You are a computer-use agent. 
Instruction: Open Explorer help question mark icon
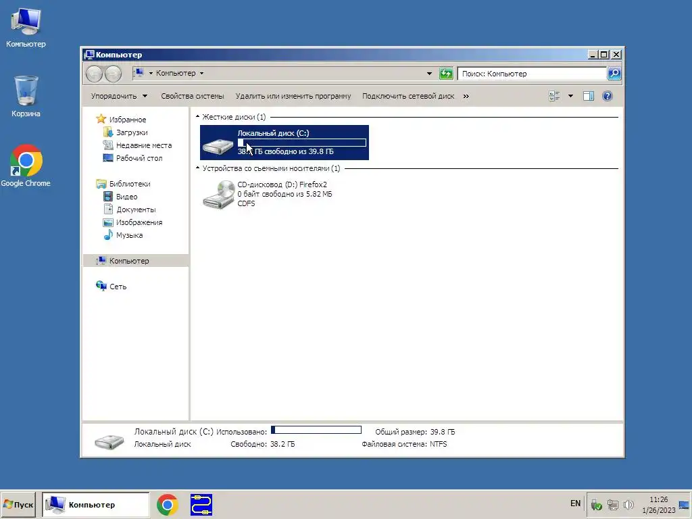tap(608, 96)
